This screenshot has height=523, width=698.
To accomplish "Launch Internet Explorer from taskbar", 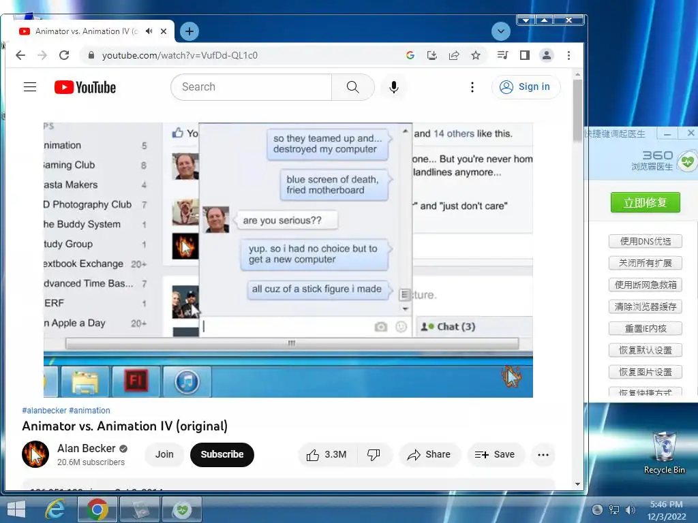I will pyautogui.click(x=55, y=509).
